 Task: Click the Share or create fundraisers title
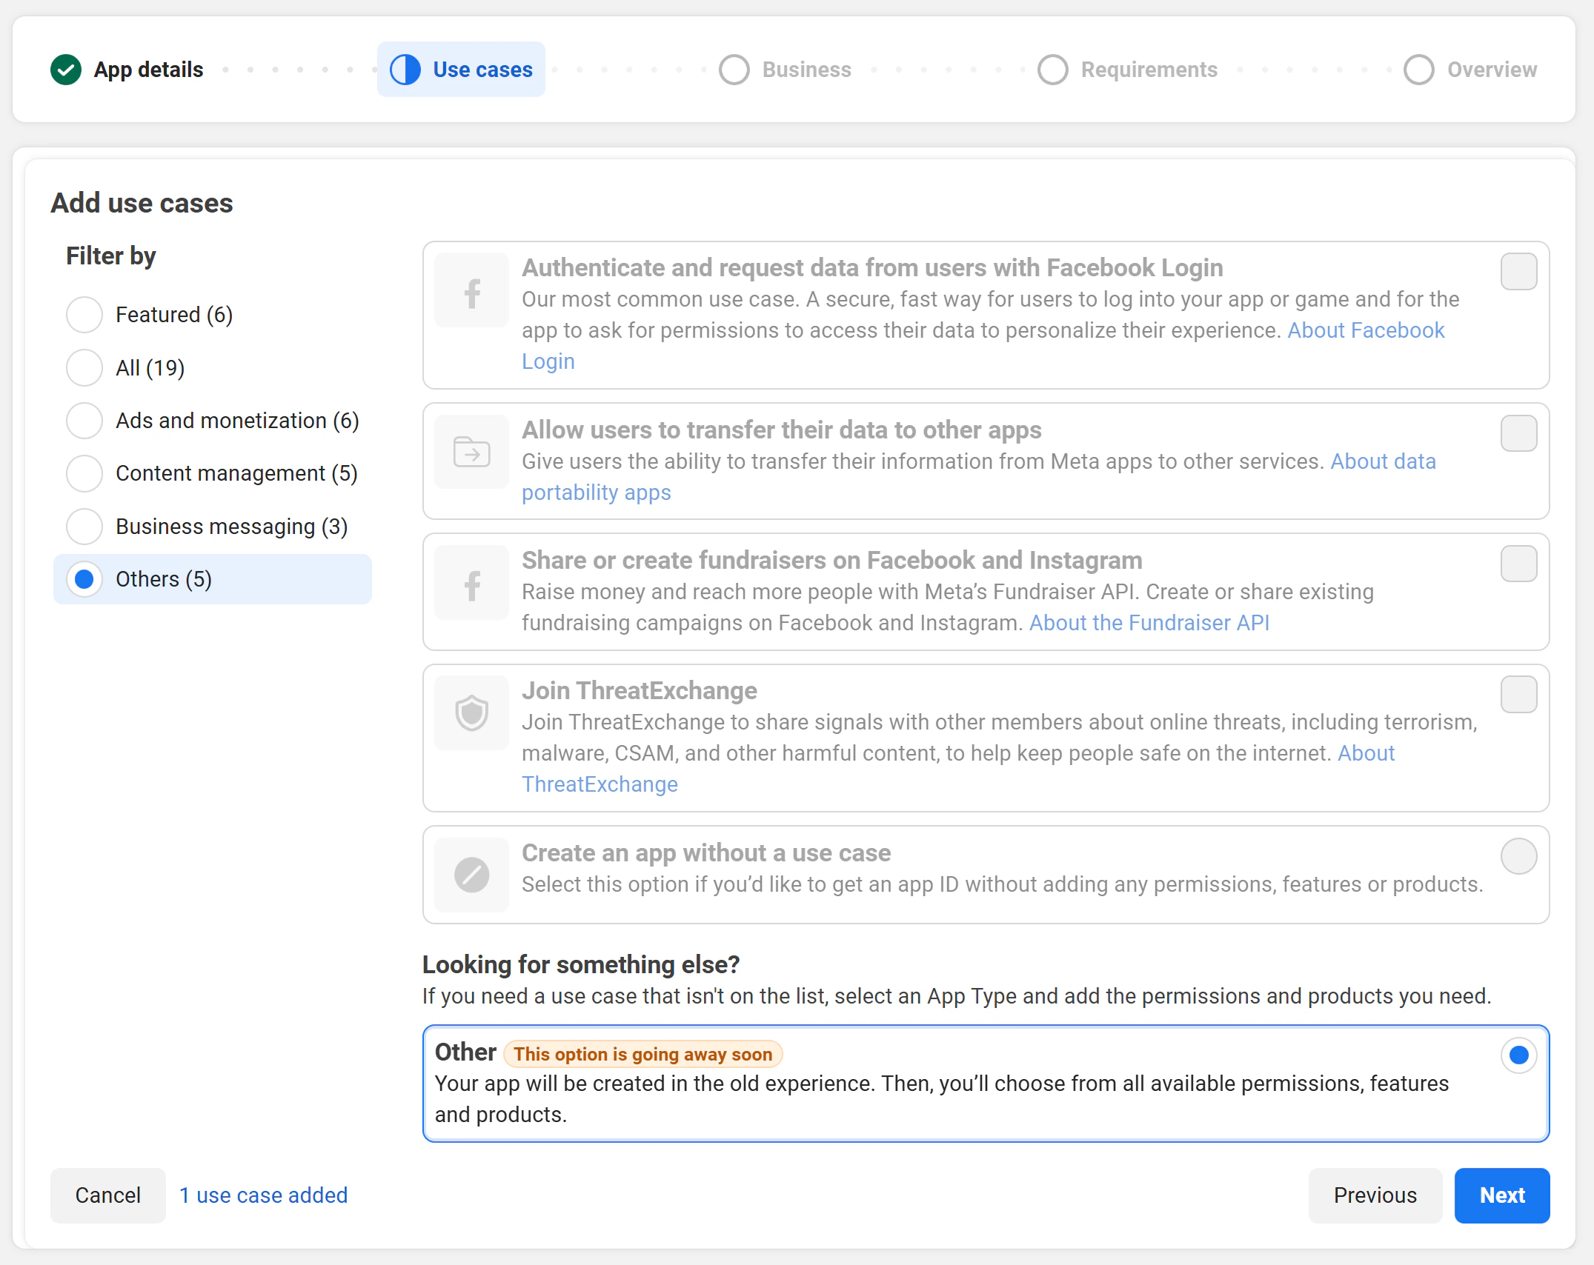[x=831, y=561]
